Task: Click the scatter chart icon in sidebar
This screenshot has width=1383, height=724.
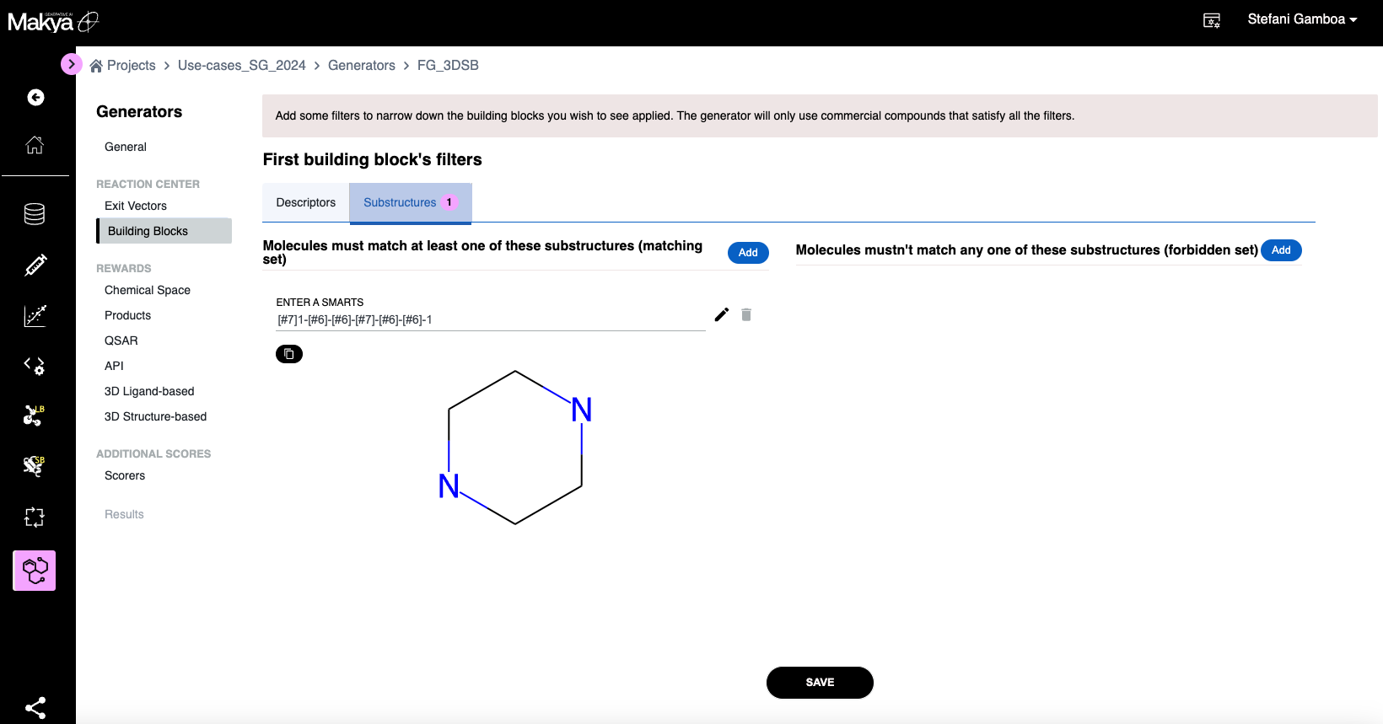Action: click(35, 315)
